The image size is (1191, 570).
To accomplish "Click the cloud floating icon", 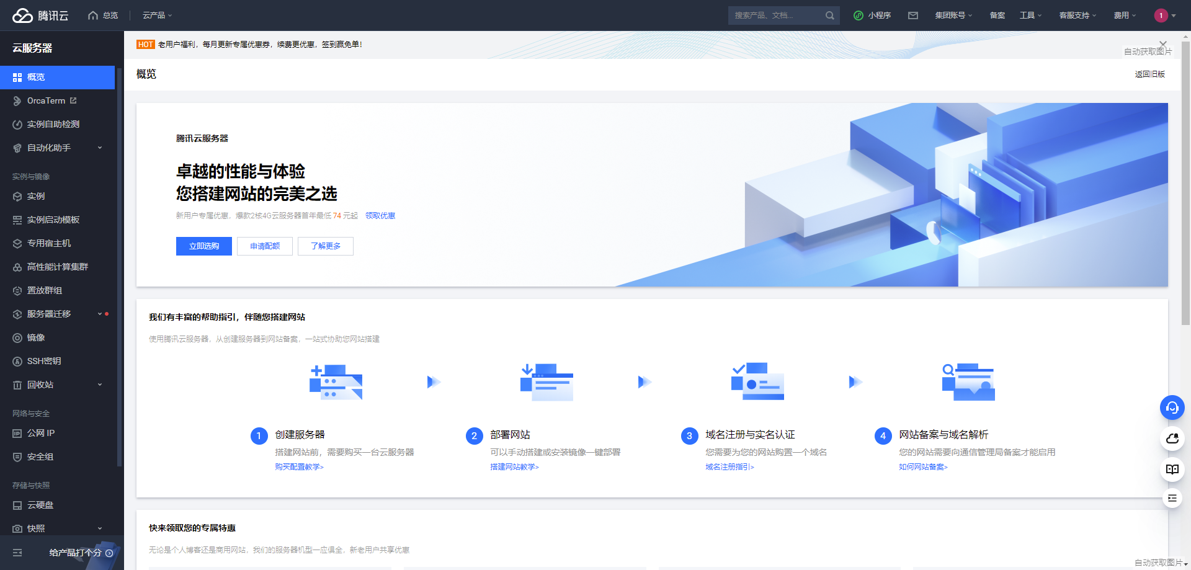I will coord(1172,439).
